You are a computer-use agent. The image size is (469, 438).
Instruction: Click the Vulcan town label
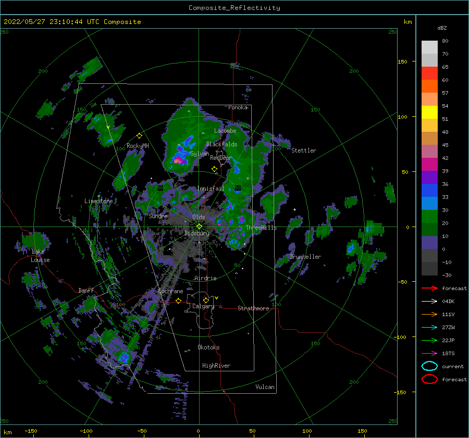265,387
